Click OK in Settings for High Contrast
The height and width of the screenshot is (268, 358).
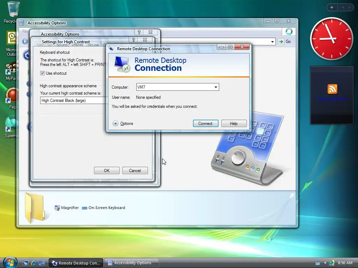click(x=107, y=170)
